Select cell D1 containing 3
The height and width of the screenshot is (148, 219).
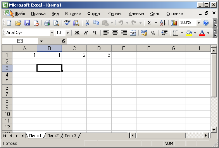tap(99, 55)
